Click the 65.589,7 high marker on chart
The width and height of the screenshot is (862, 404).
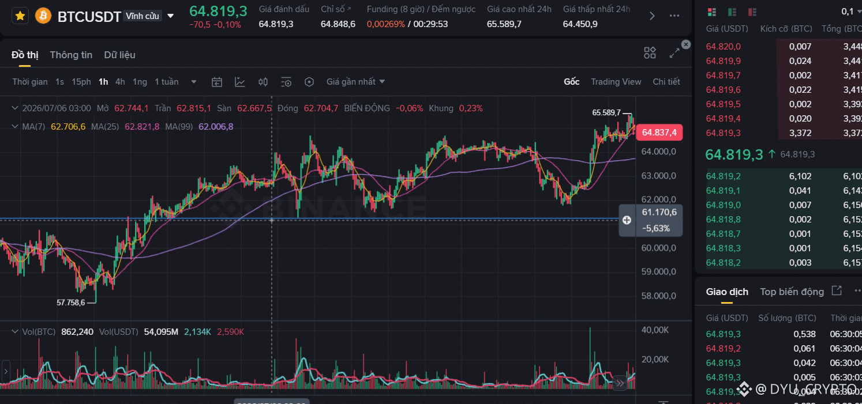(x=606, y=112)
